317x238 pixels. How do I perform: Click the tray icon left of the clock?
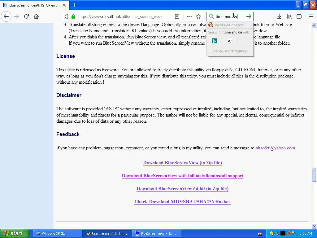click(x=294, y=233)
